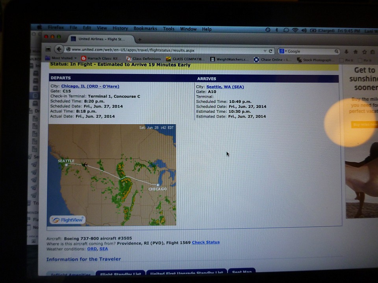
Task: Click the WeightWatchers bookmark icon
Action: click(x=212, y=59)
